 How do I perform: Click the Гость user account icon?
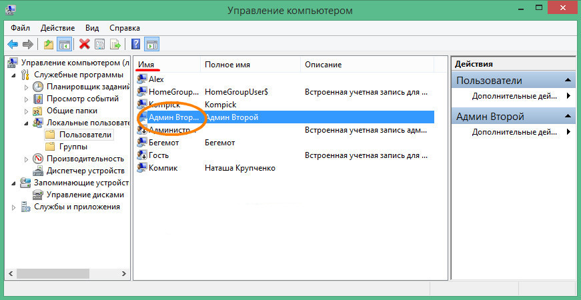142,155
